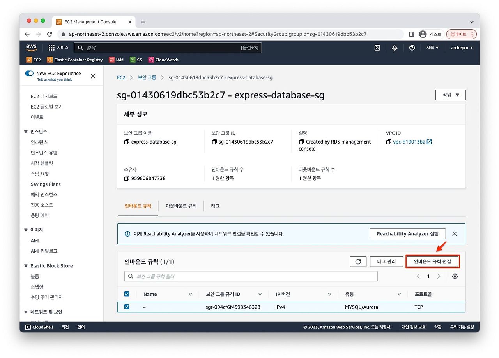Uncheck the sgr-094cf6f4598346328 rule checkbox
Image resolution: width=499 pixels, height=358 pixels.
tap(127, 307)
